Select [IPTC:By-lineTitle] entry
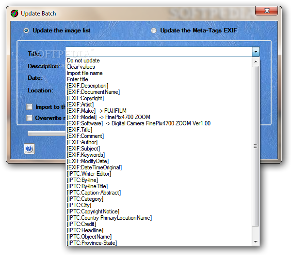Screen dimensions: 292x256 pyautogui.click(x=159, y=186)
